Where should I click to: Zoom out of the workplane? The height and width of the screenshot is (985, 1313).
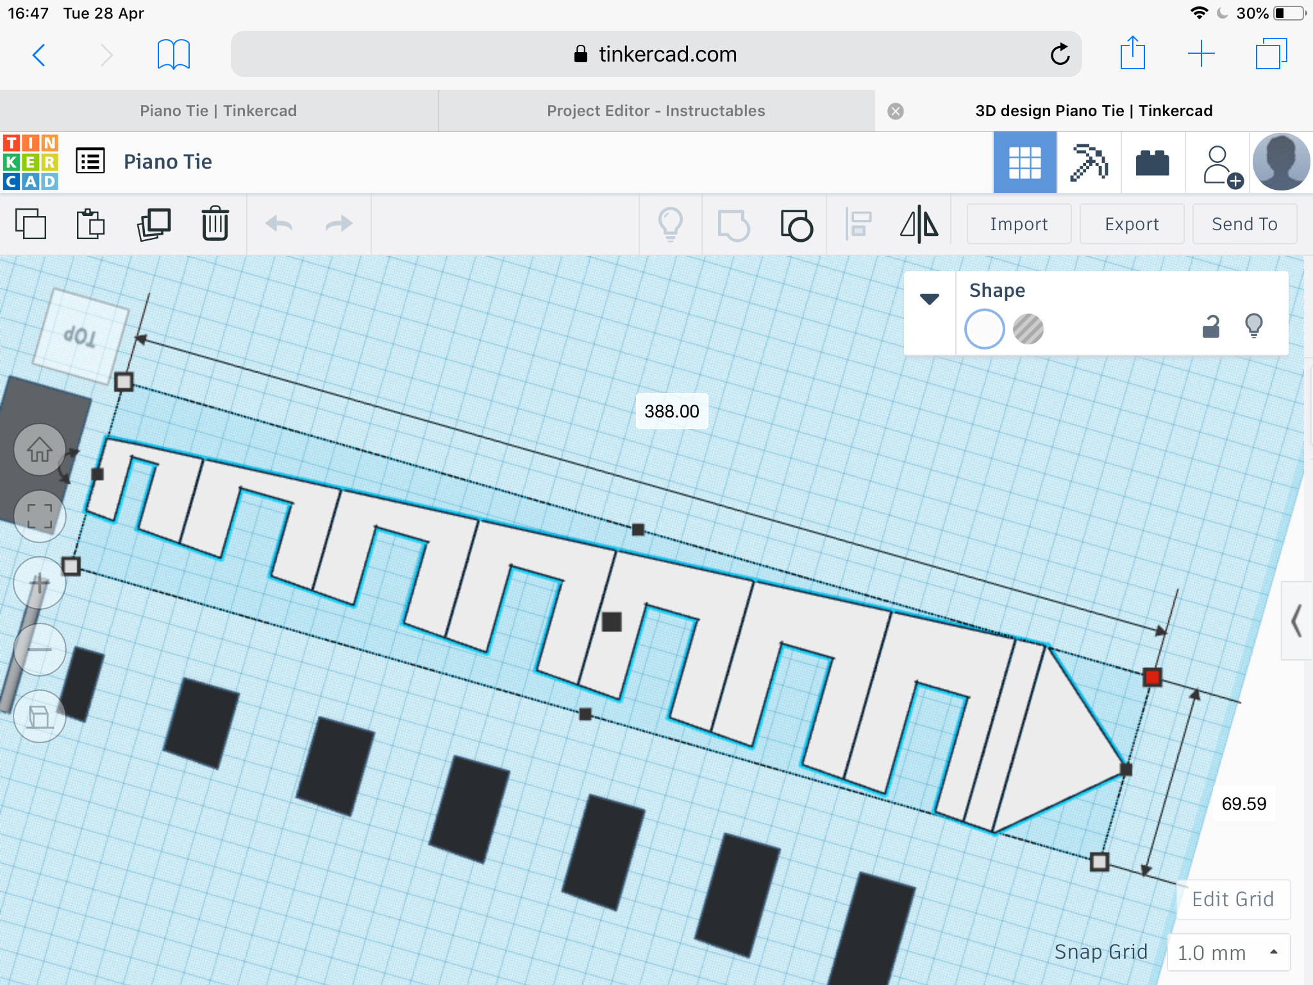pyautogui.click(x=40, y=650)
